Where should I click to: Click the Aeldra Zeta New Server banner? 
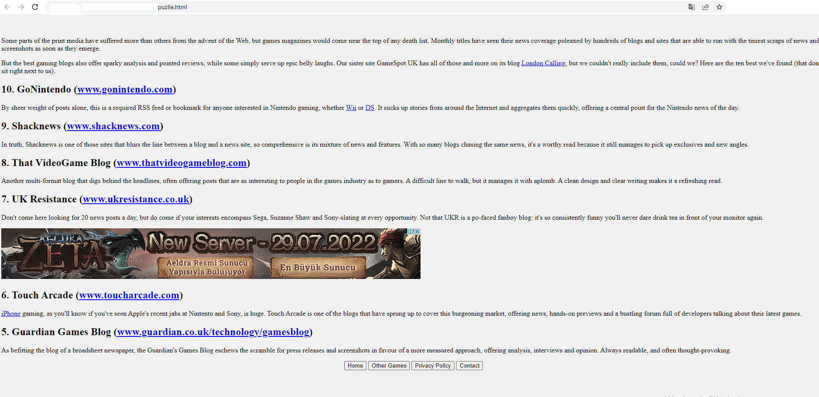click(211, 253)
